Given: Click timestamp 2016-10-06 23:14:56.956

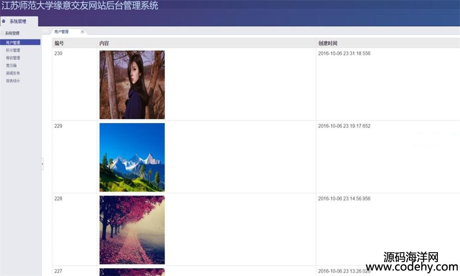Looking at the screenshot, I should [344, 199].
